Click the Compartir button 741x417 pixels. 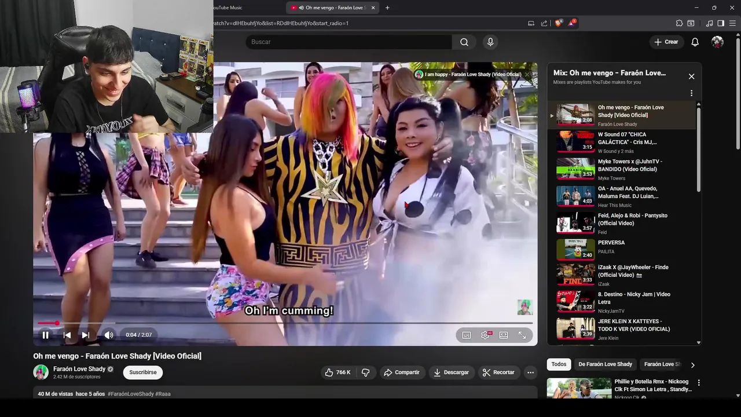point(402,372)
